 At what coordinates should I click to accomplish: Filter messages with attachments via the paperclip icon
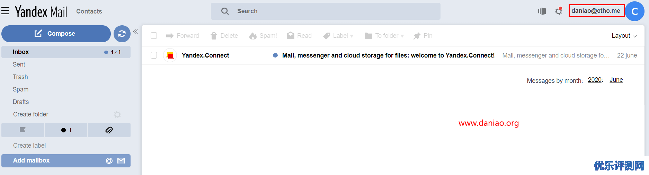(109, 130)
